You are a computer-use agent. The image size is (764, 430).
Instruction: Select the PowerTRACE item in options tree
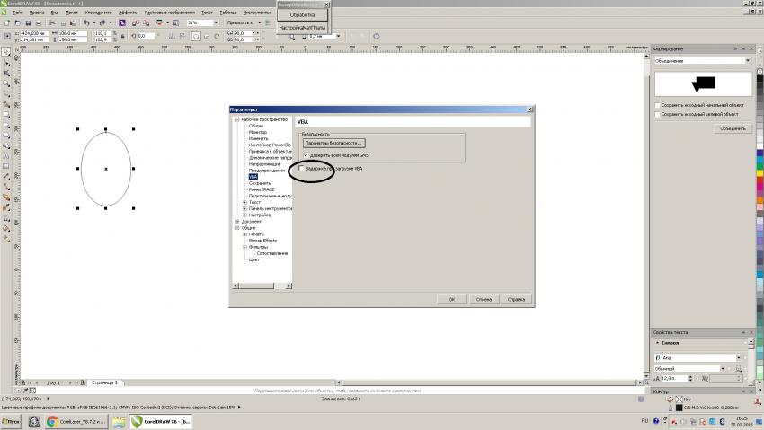[262, 189]
